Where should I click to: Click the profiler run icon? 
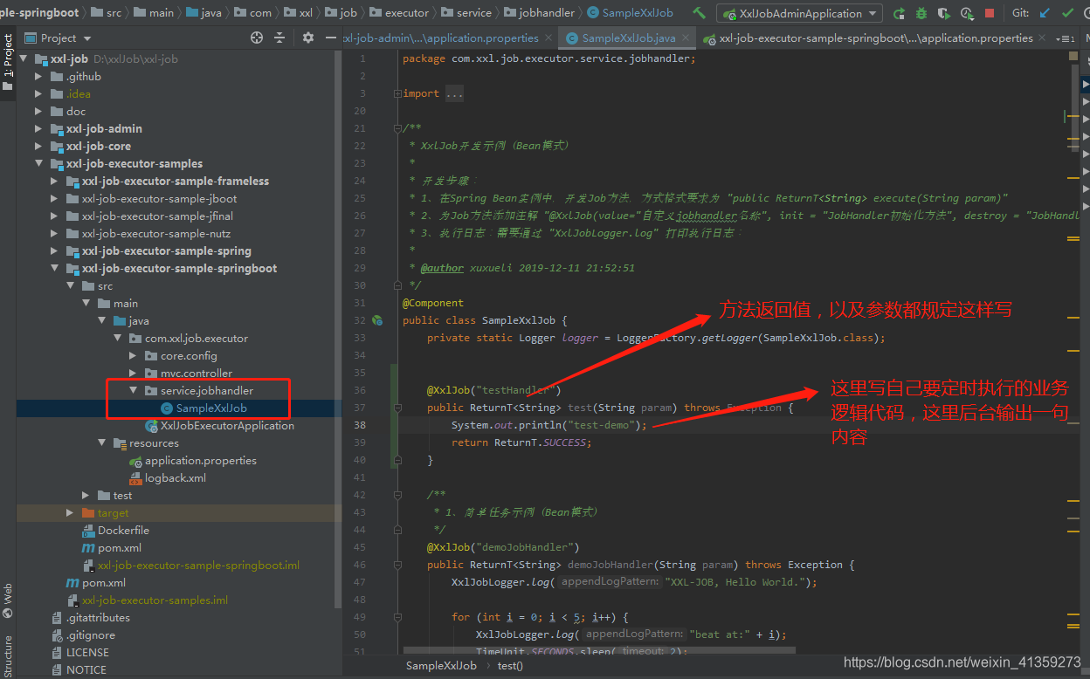pos(966,13)
